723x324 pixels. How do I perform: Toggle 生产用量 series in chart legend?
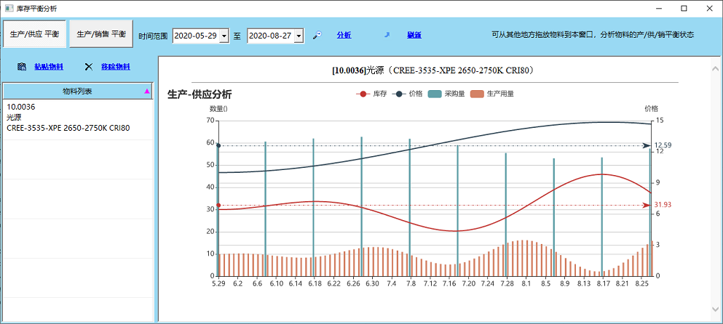tap(492, 94)
